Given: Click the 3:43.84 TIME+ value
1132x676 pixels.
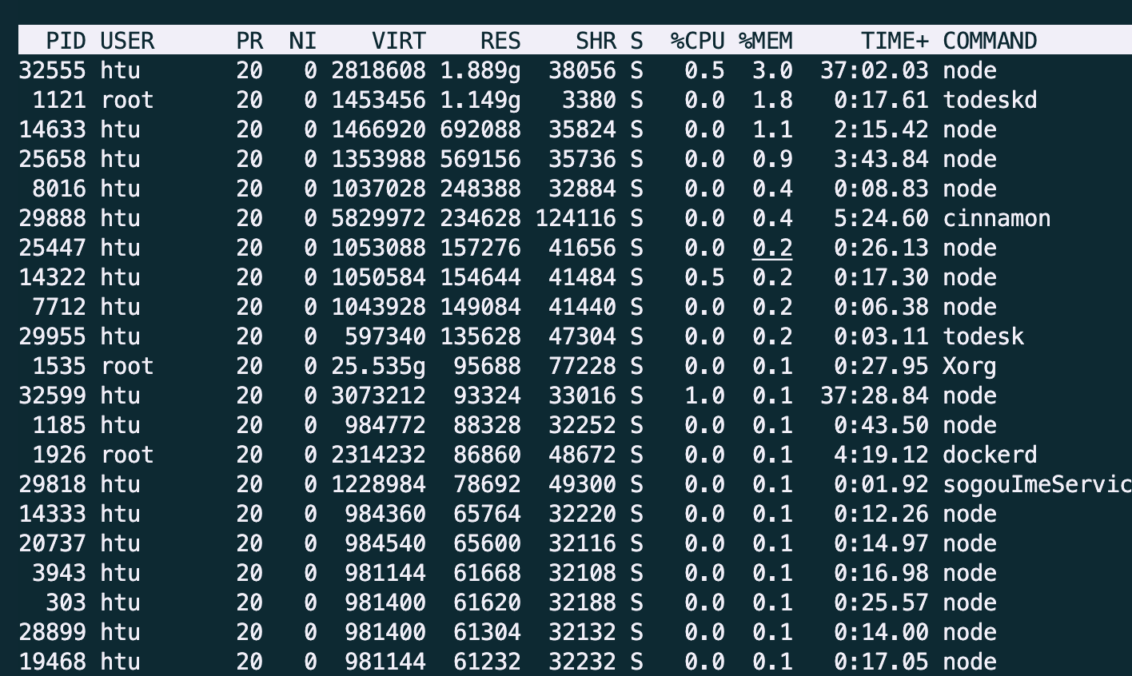Looking at the screenshot, I should [x=882, y=159].
